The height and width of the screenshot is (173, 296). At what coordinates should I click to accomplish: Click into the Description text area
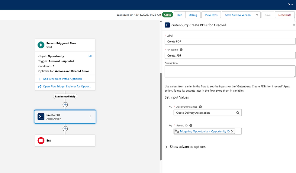pos(230,71)
